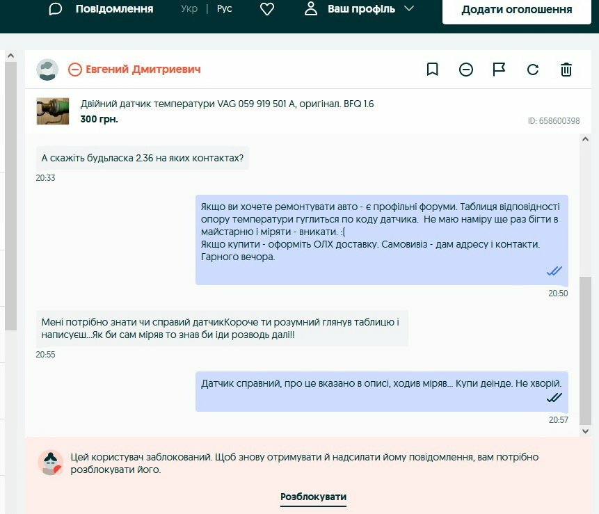Expand the Ваш профіль dropdown chevron
Viewport: 599px width, 514px height.
click(409, 8)
